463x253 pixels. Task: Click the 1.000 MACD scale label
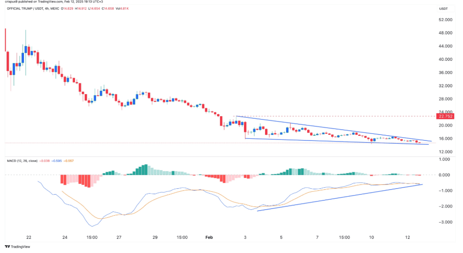(x=445, y=159)
